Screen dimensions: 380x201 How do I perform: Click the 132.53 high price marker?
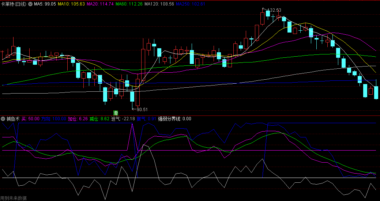click(x=274, y=10)
